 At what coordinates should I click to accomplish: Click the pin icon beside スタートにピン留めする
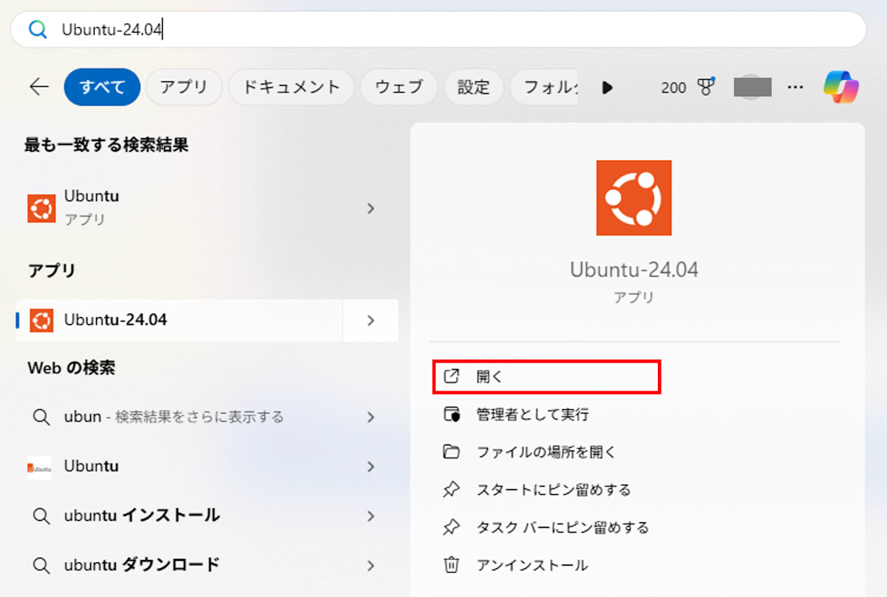[451, 490]
